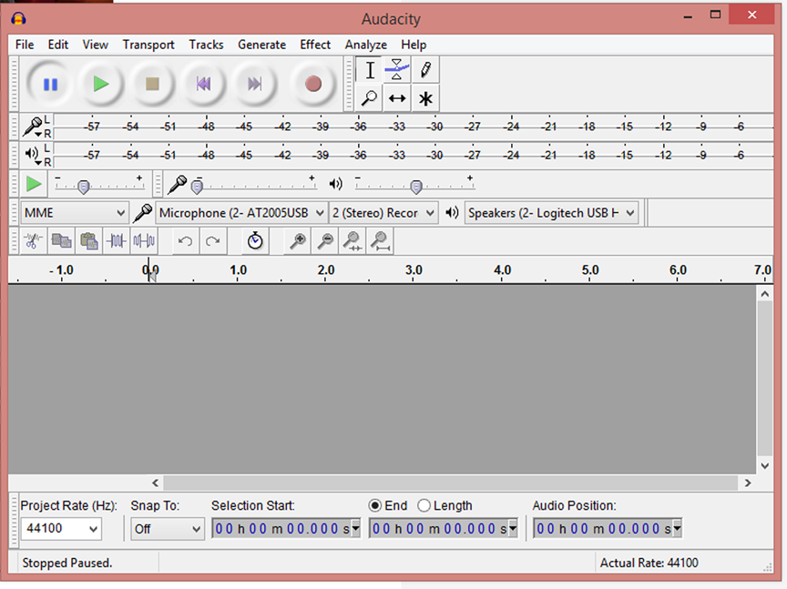Viewport: 787px width, 589px height.
Task: Click the horizontal scrollbar left arrow
Action: point(156,483)
